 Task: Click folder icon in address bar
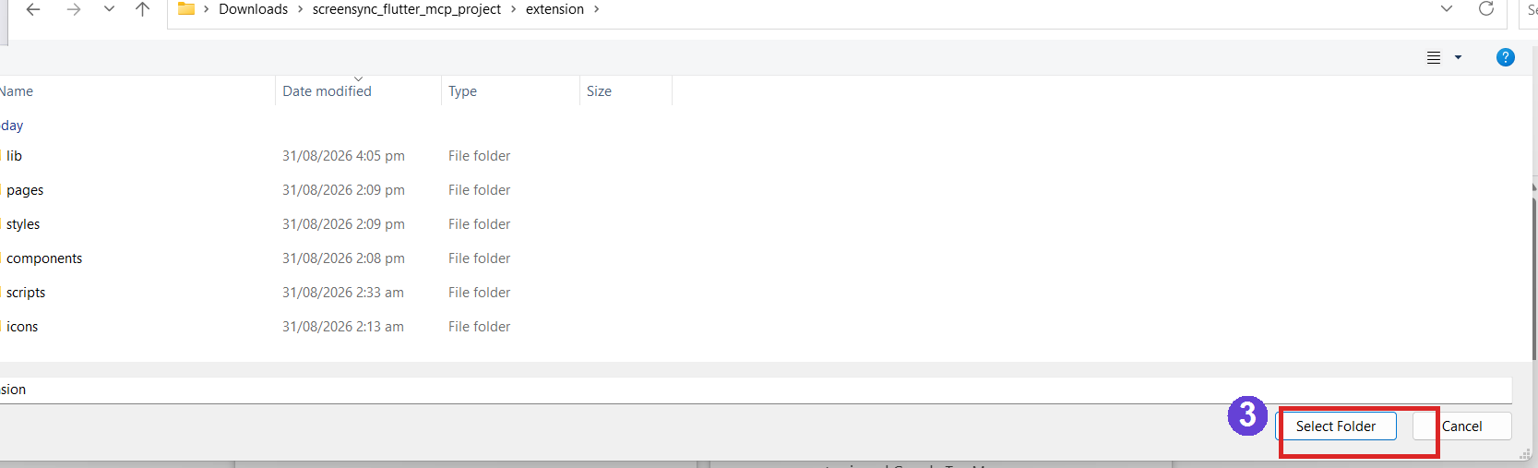186,9
